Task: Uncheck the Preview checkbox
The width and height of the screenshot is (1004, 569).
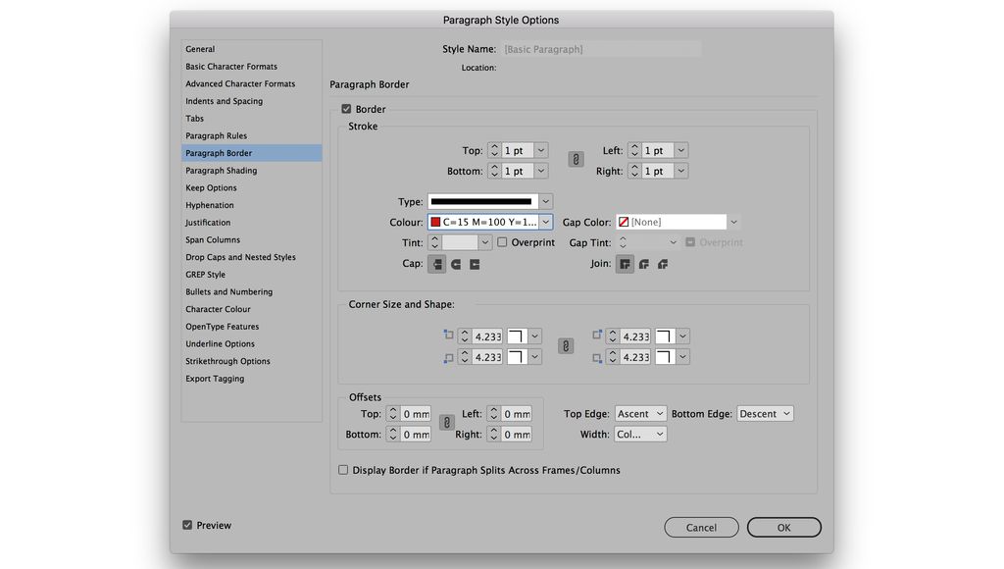Action: click(186, 524)
